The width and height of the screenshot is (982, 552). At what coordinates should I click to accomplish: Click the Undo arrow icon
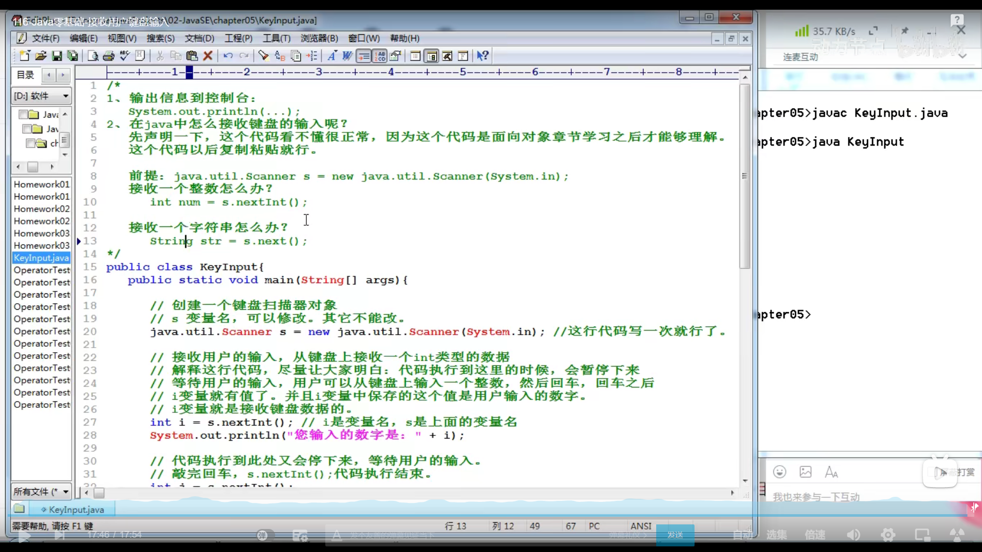(228, 56)
